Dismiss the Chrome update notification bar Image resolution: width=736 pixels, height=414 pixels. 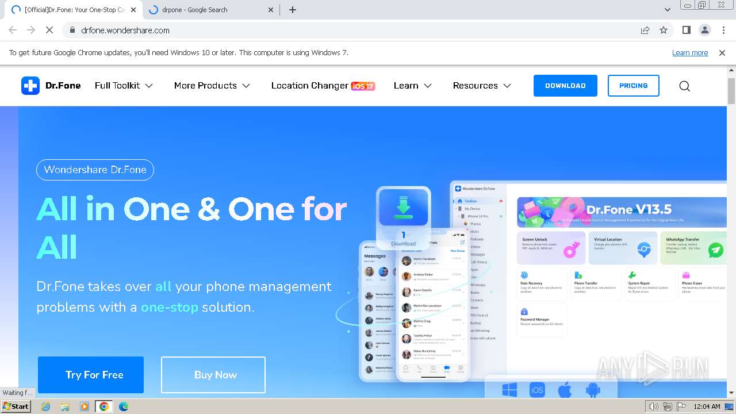pyautogui.click(x=722, y=52)
